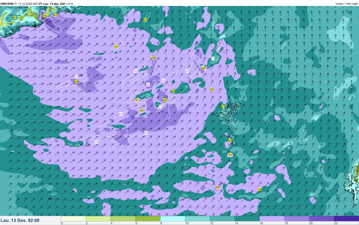The height and width of the screenshot is (225, 359).
Task: Click the 16–18 m/s lavender legend swatch
Action: 272,219
